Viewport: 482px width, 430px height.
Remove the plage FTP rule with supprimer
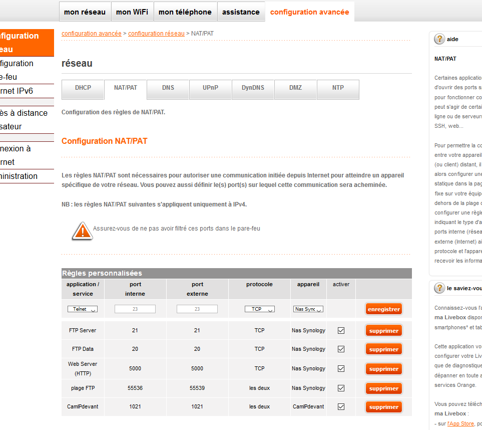point(383,388)
